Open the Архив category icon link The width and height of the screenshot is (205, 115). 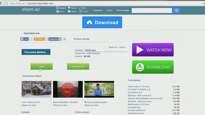[61, 8]
